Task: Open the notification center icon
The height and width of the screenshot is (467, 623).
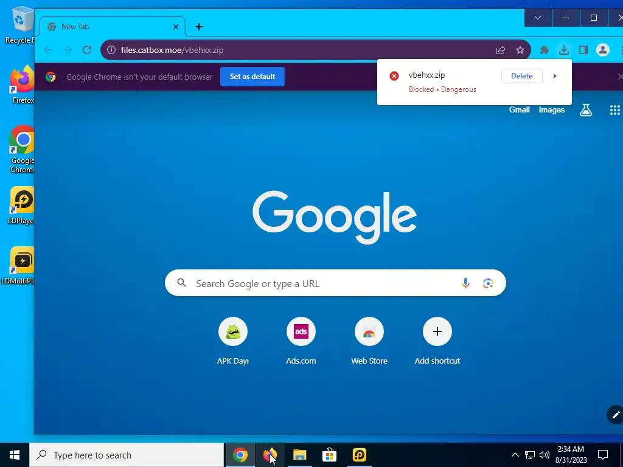Action: click(x=603, y=455)
